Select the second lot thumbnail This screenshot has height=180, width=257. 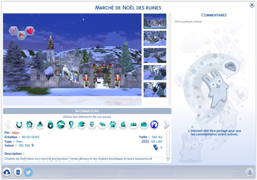tap(155, 38)
